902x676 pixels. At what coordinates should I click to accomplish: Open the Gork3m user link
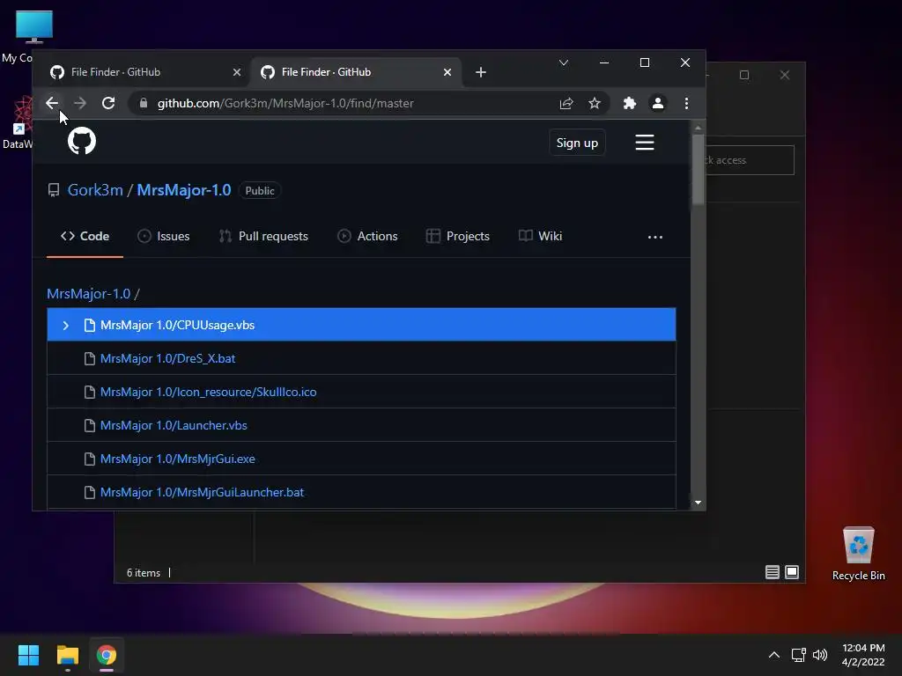95,190
